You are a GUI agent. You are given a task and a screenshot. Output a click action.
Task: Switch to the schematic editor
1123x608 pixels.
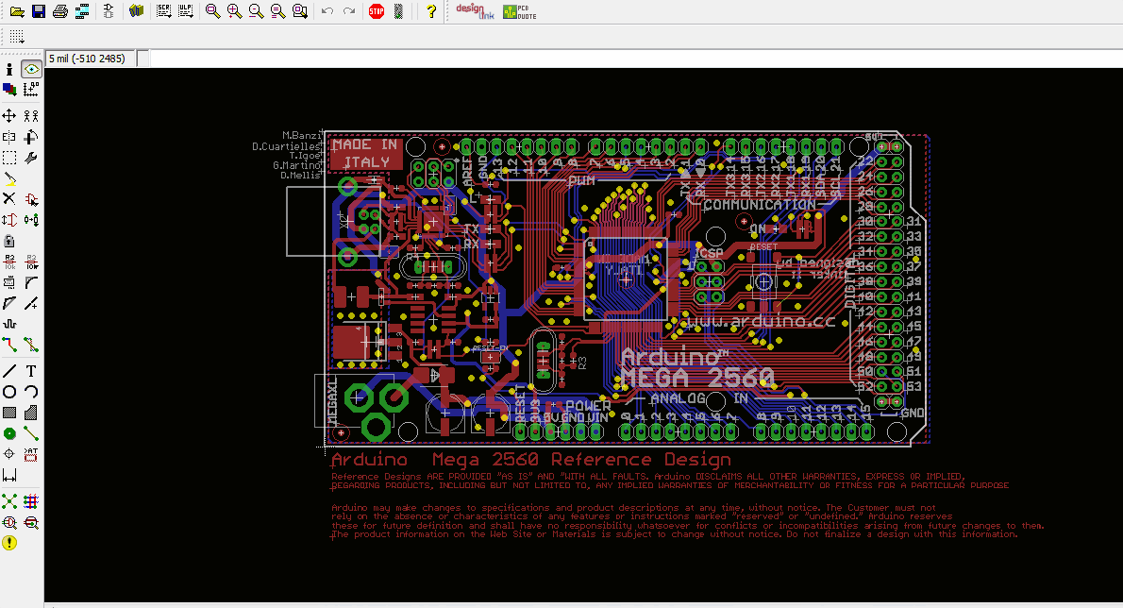click(x=109, y=11)
